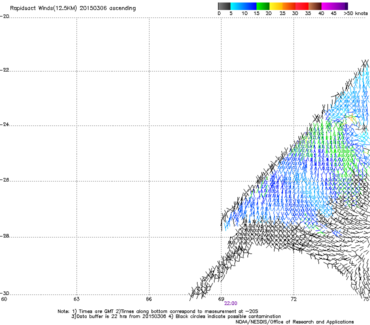Click the '63' longitude axis label
Viewport: 370px width, 325px height.
point(76,299)
